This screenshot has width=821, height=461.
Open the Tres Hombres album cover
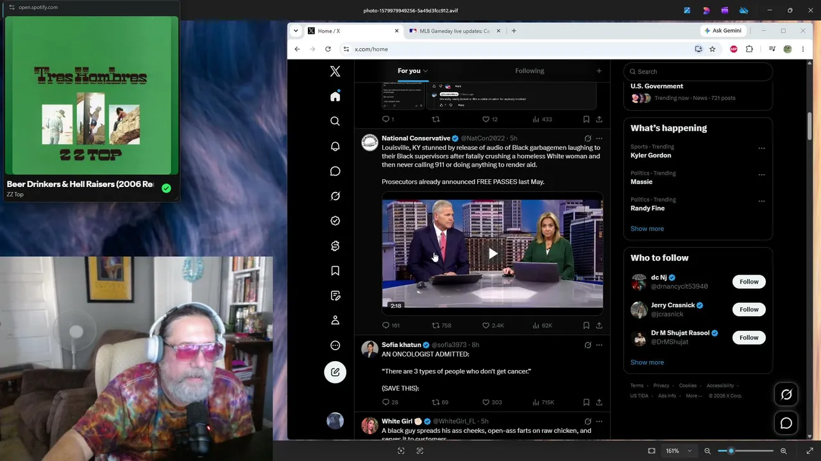tap(92, 95)
